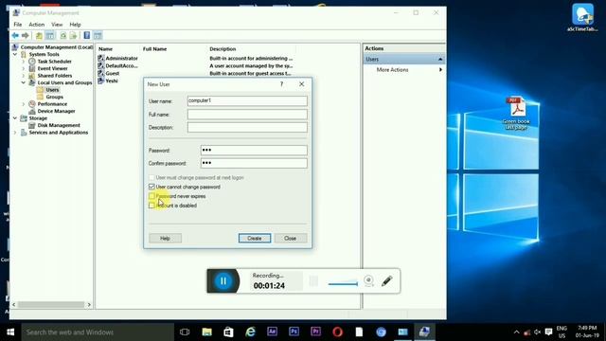
Task: Expand the Event Viewer node
Action: click(24, 68)
